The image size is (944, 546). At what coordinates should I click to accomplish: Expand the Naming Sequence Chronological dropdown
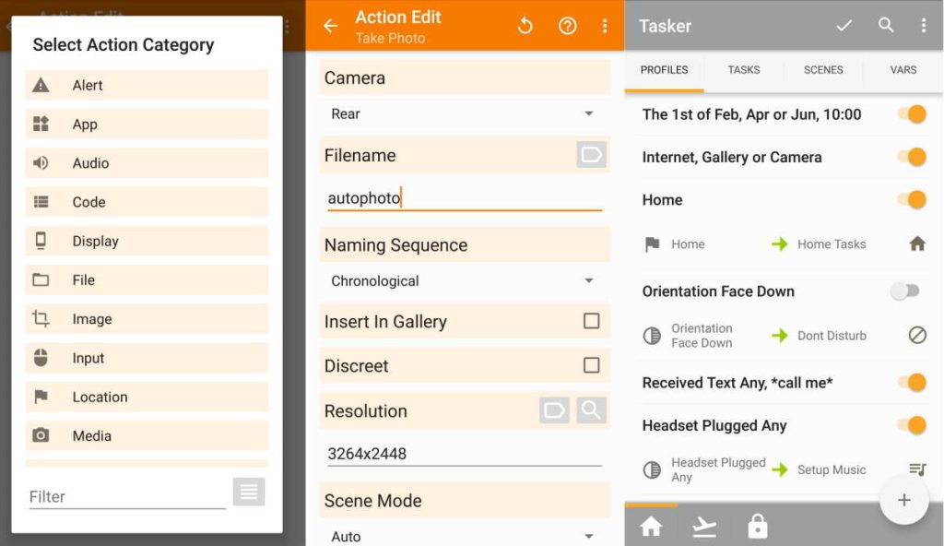coord(465,280)
